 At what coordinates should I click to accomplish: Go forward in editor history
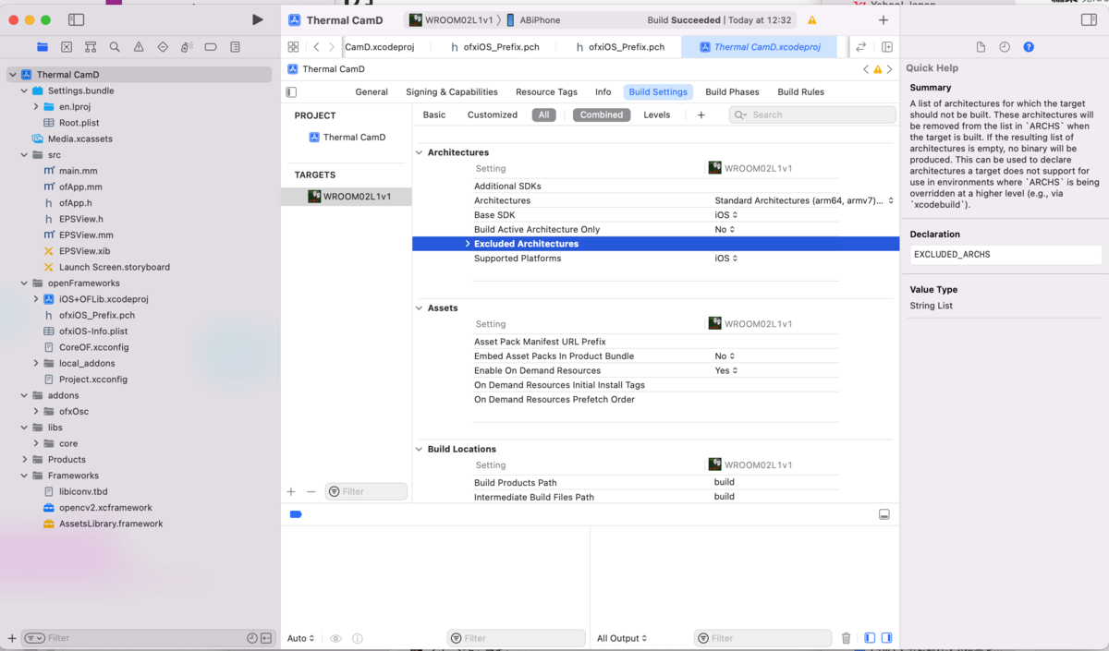[x=332, y=47]
